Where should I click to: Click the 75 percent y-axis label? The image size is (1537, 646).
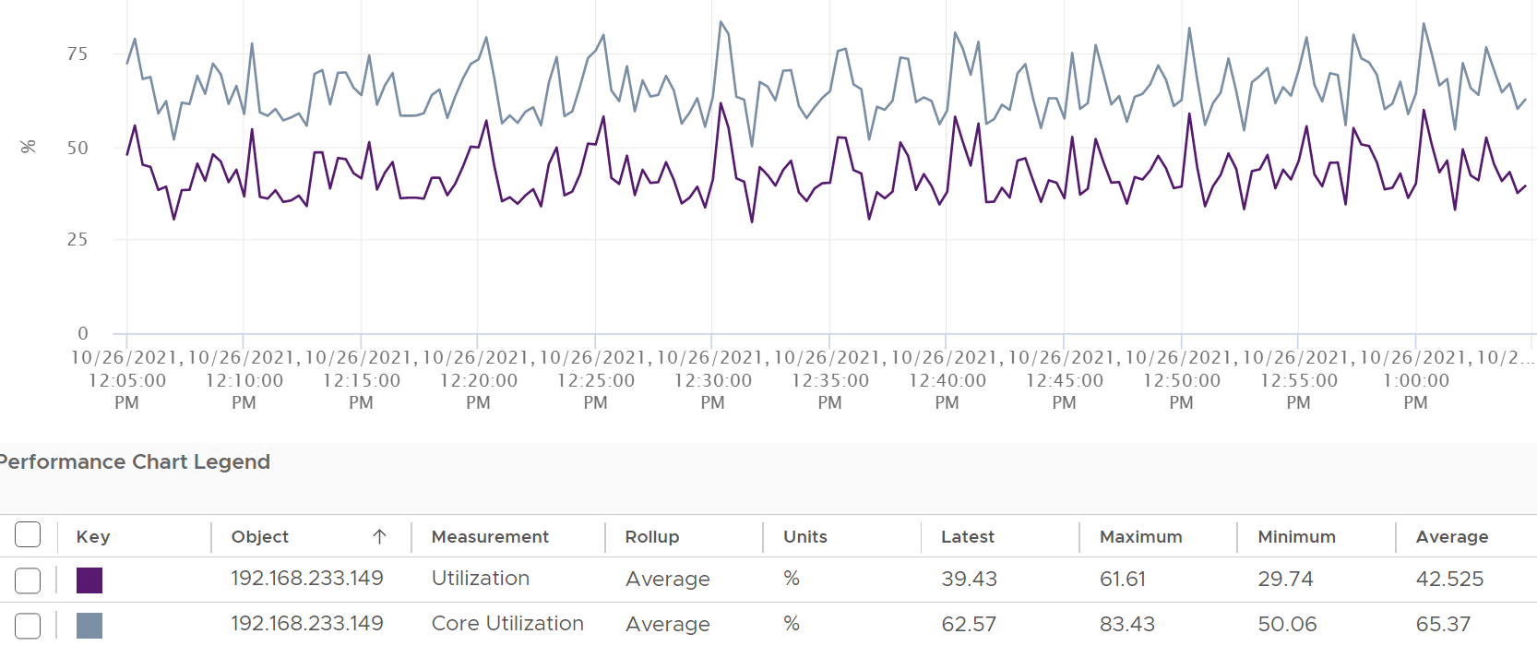pyautogui.click(x=77, y=54)
